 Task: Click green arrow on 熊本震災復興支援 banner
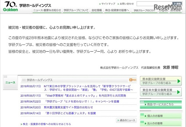click(x=179, y=81)
